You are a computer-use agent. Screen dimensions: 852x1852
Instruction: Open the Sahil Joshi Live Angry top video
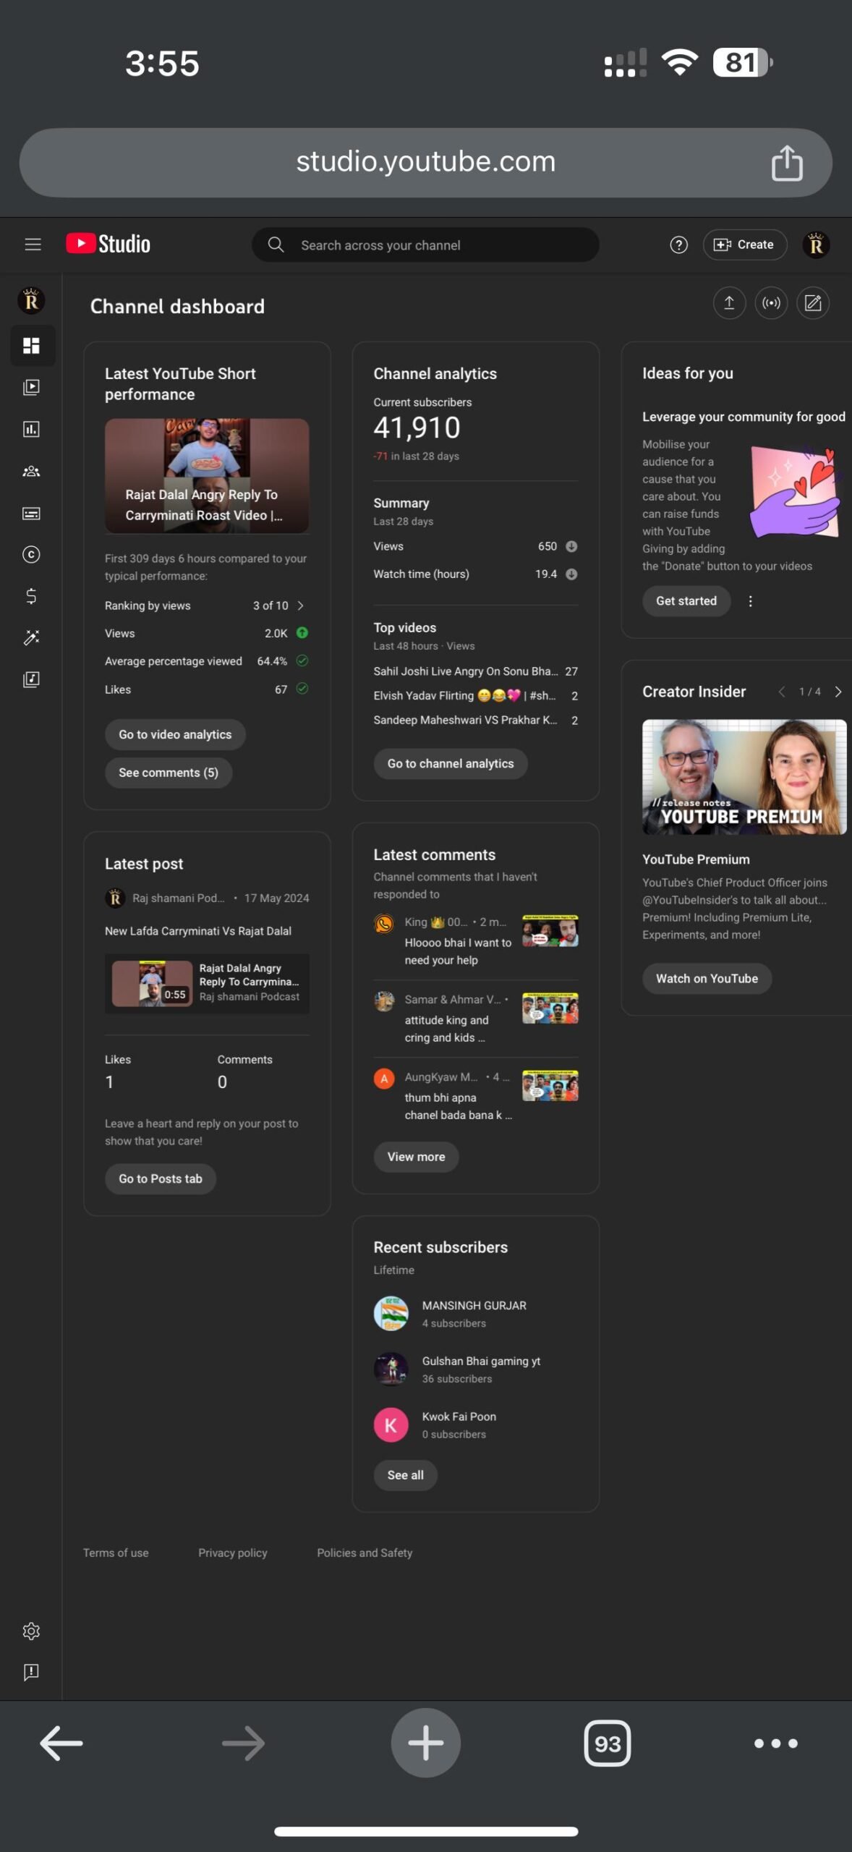click(475, 671)
